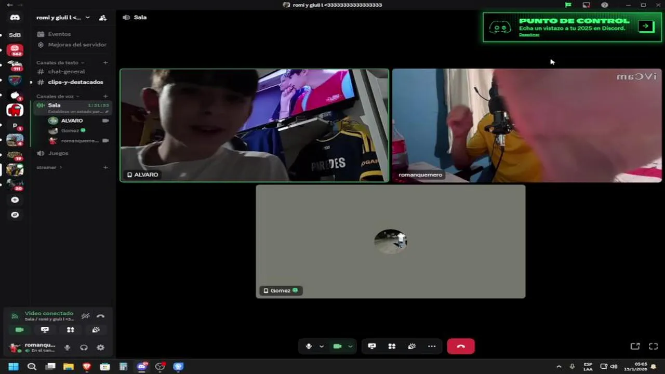
Task: Share screen from the voice connected panel
Action: [45, 330]
